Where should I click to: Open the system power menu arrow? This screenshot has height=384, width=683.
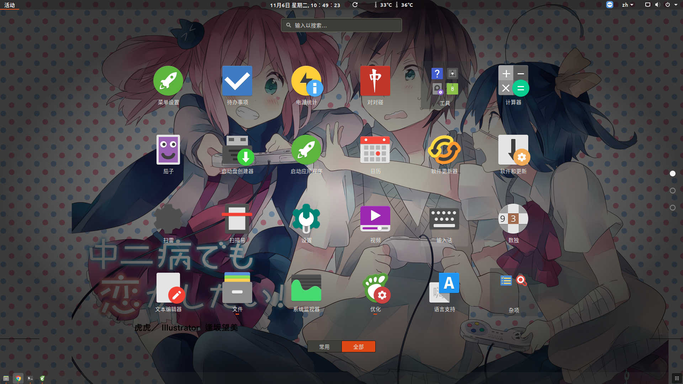coord(676,5)
